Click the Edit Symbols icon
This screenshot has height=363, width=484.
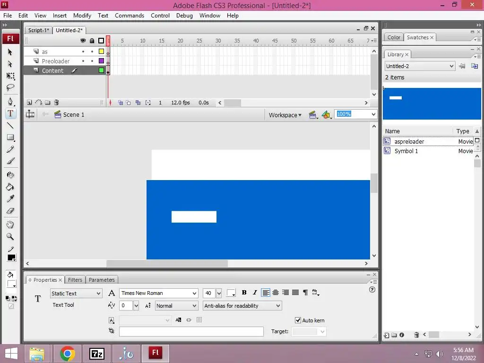326,115
